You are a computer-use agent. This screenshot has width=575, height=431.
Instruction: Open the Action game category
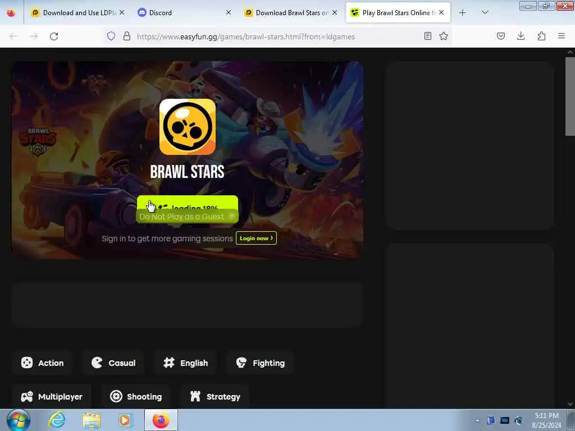point(42,363)
